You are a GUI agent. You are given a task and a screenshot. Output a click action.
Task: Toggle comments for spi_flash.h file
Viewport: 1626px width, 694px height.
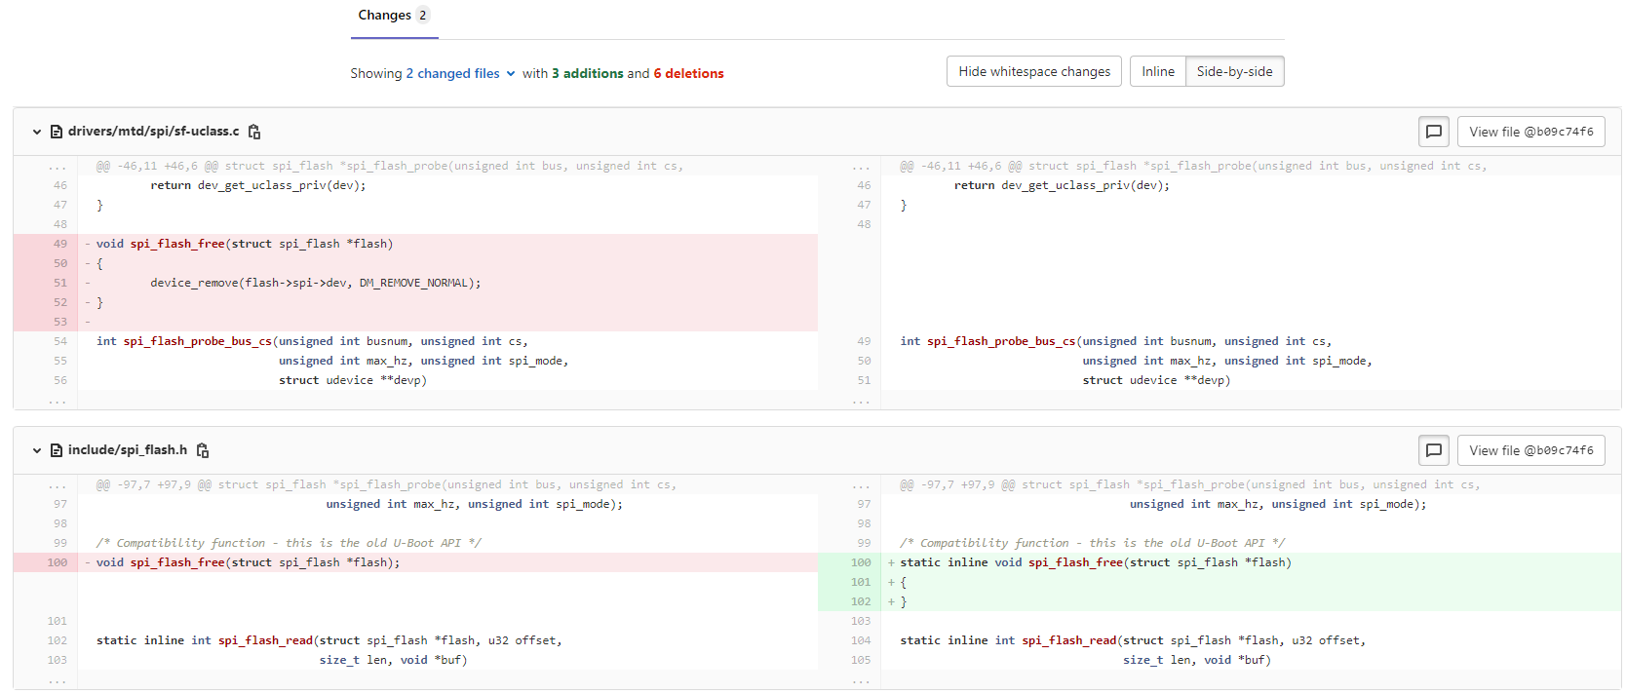point(1433,450)
